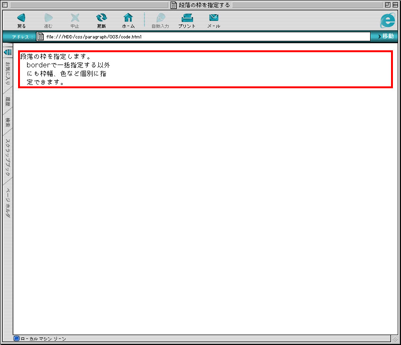Open the スクラップブック tab

[x=8, y=157]
